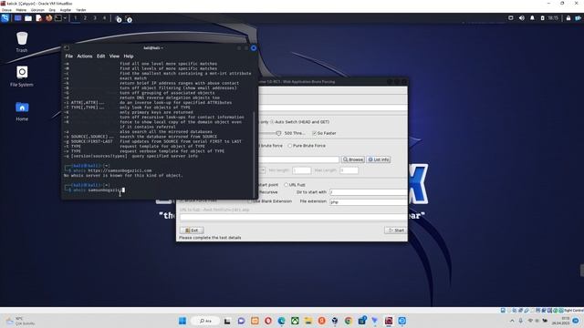Open Windows Start button
The image size is (584, 328).
pyautogui.click(x=182, y=321)
